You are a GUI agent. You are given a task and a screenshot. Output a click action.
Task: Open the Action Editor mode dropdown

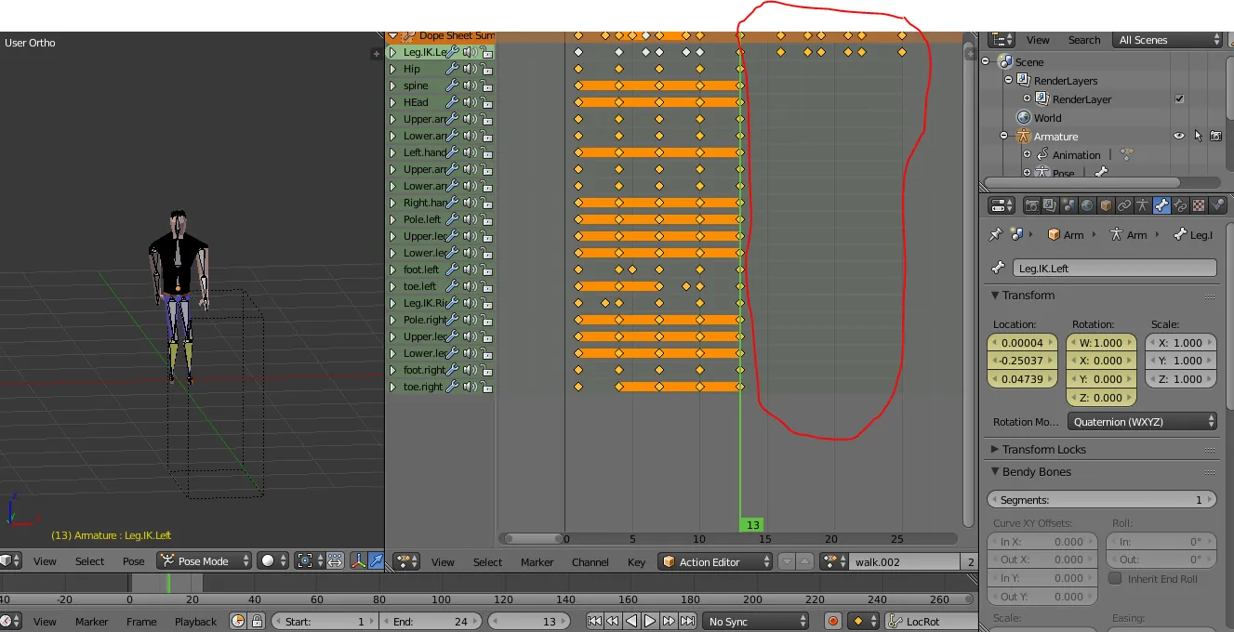point(715,561)
